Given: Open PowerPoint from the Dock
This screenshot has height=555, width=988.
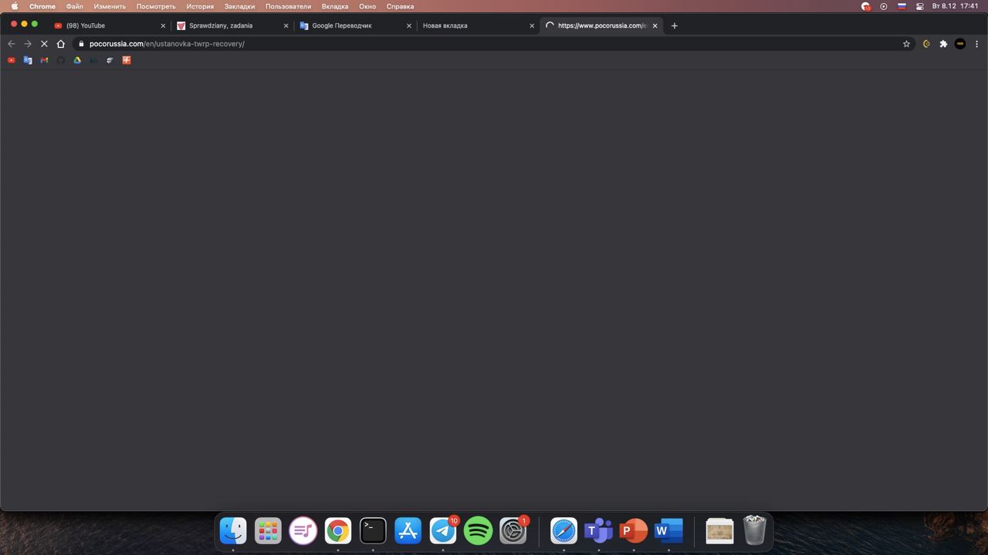Looking at the screenshot, I should [x=634, y=530].
